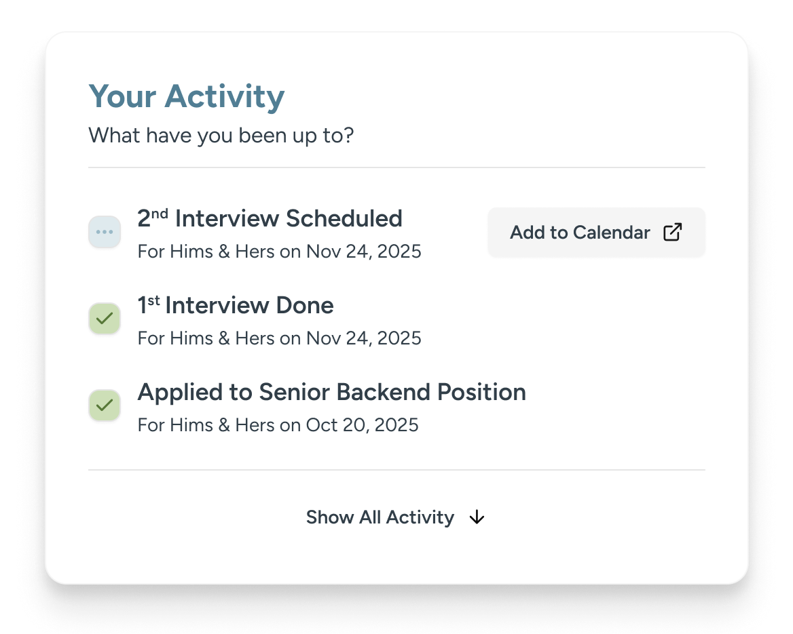
Task: Click "Hims & Hers" under 2nd Interview Scheduled
Action: pyautogui.click(x=222, y=252)
